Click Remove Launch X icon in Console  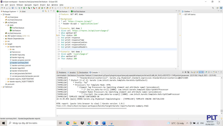[185, 72]
